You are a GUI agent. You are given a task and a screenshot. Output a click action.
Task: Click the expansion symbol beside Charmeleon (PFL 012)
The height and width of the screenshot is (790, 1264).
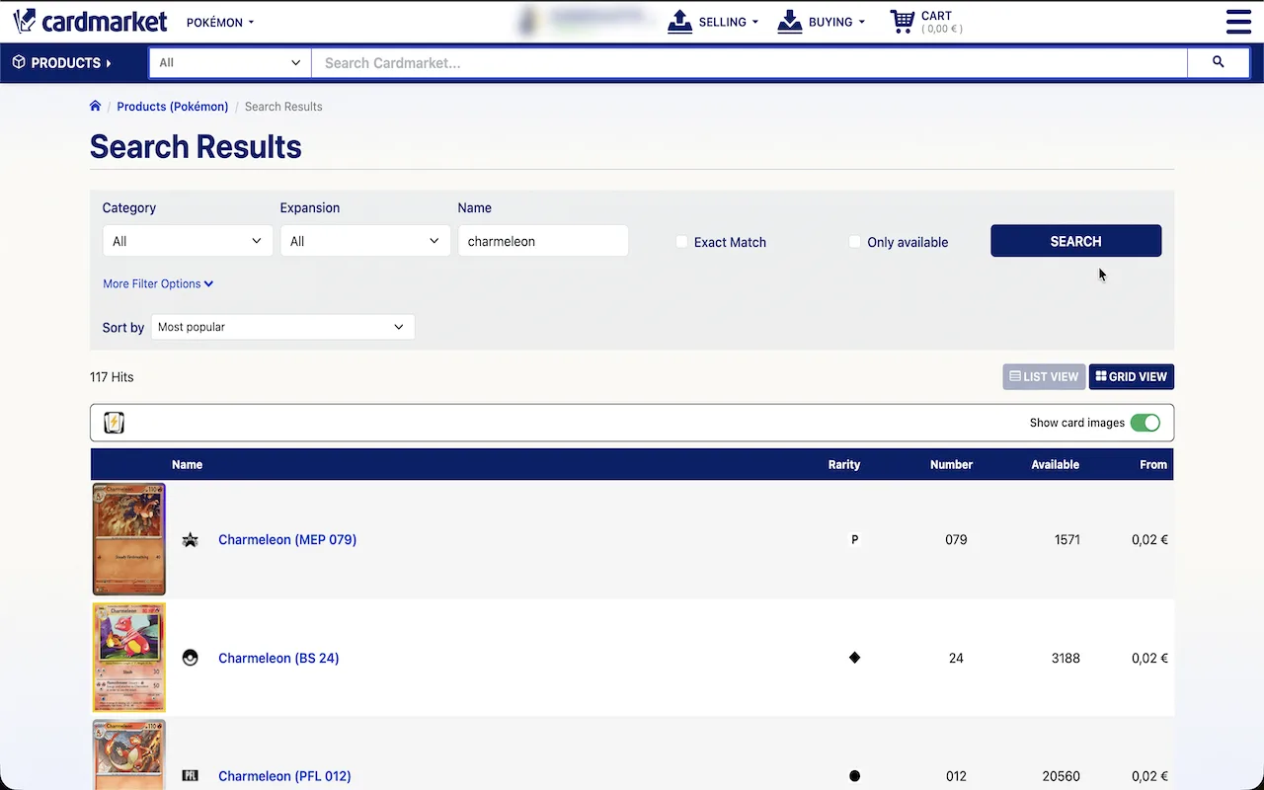click(x=191, y=776)
